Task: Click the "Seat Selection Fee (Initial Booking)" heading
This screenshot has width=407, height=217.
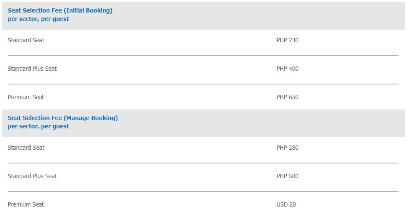Action: click(60, 10)
